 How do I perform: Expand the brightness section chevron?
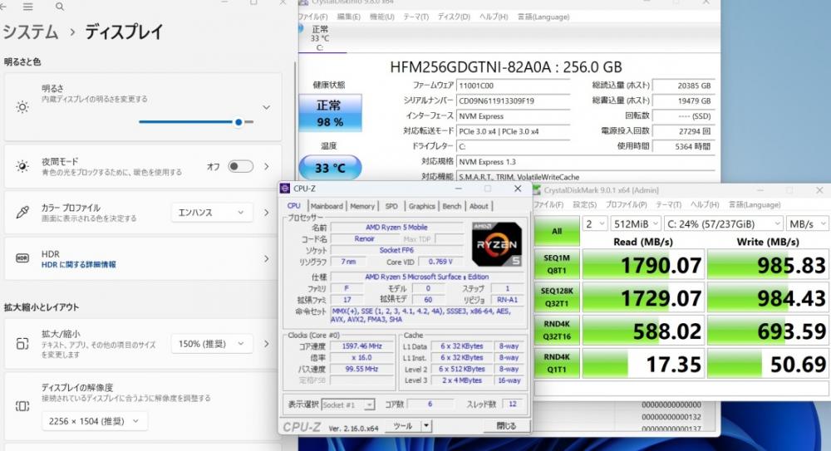pos(267,107)
